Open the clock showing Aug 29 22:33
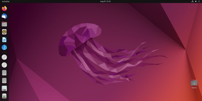Viewport: 202px width, 101px height. click(105, 1)
